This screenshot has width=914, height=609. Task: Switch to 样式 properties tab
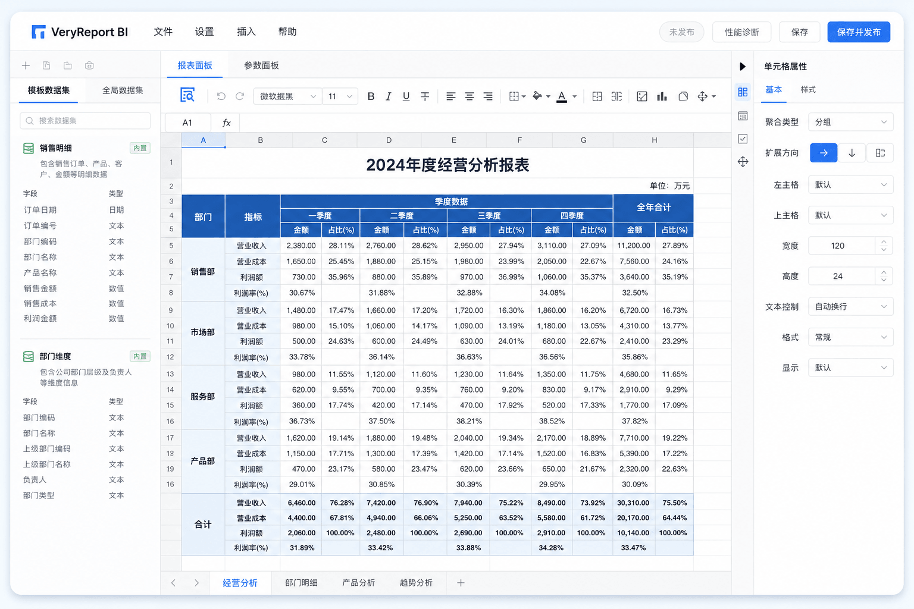(807, 90)
